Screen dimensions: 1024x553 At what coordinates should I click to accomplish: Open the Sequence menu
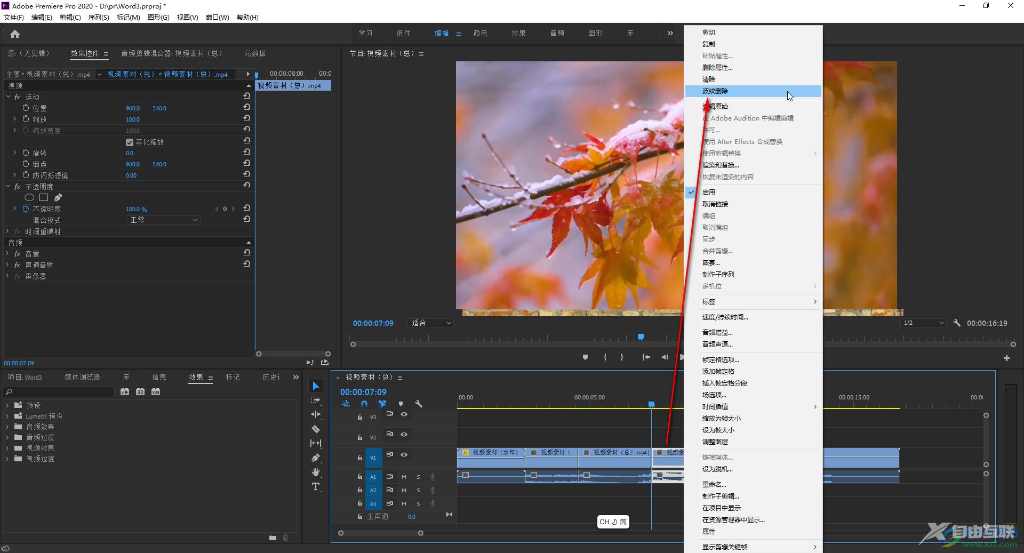99,17
